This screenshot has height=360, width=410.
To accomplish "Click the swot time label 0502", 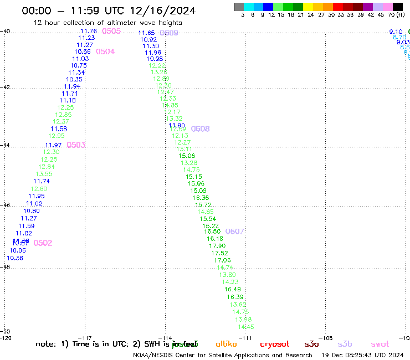I will click(43, 243).
